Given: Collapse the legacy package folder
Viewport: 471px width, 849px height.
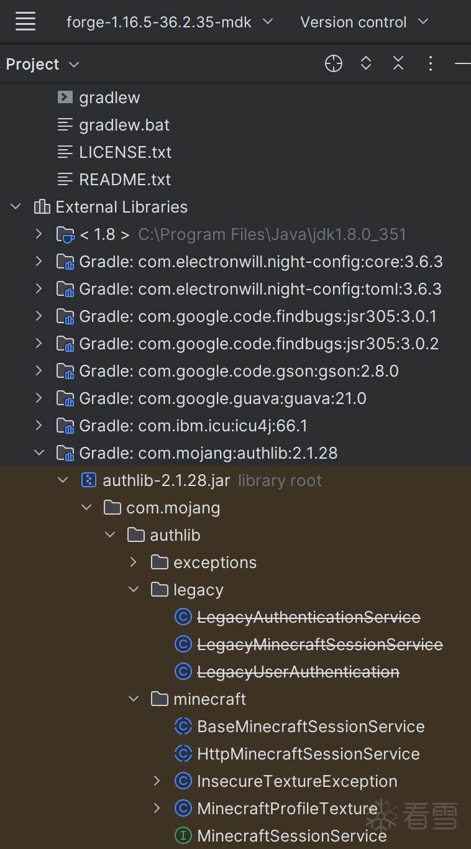Looking at the screenshot, I should click(x=134, y=590).
